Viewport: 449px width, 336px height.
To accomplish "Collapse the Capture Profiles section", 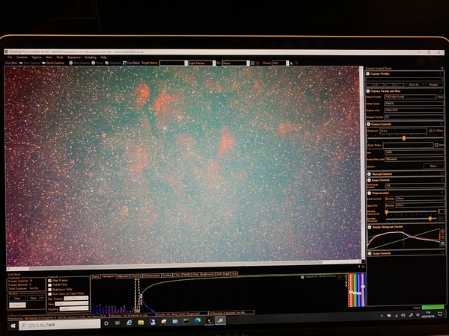I will point(368,74).
